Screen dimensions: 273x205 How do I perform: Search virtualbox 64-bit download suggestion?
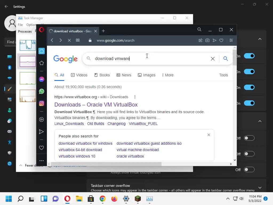pos(80,150)
